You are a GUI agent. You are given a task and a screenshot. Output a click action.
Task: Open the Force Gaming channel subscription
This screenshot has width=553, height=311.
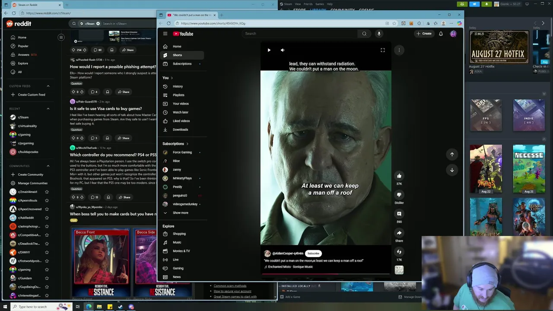182,152
